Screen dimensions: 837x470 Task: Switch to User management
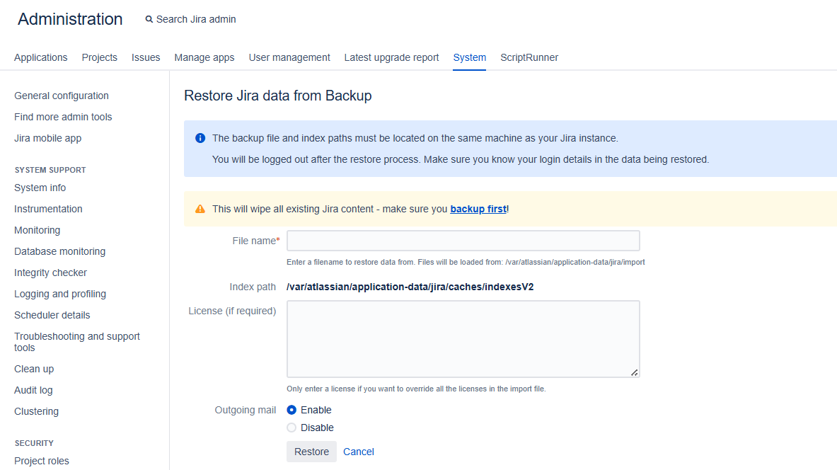289,57
